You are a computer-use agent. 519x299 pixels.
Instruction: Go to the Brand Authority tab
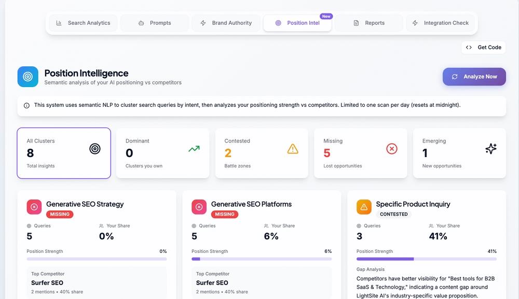[226, 23]
